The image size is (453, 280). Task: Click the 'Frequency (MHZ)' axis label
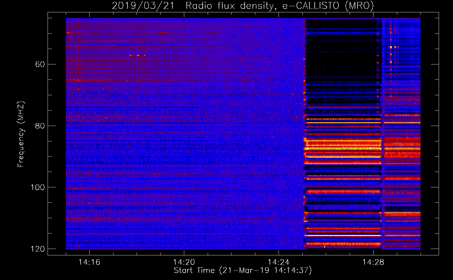pos(21,134)
